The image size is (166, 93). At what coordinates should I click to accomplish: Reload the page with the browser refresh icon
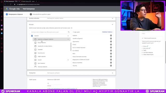11,4
